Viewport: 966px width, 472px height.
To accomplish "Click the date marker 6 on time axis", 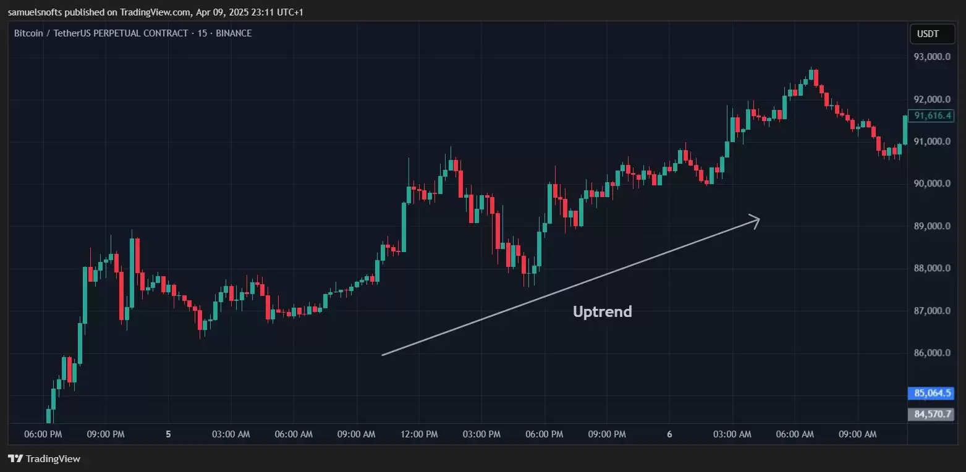I will [x=669, y=434].
